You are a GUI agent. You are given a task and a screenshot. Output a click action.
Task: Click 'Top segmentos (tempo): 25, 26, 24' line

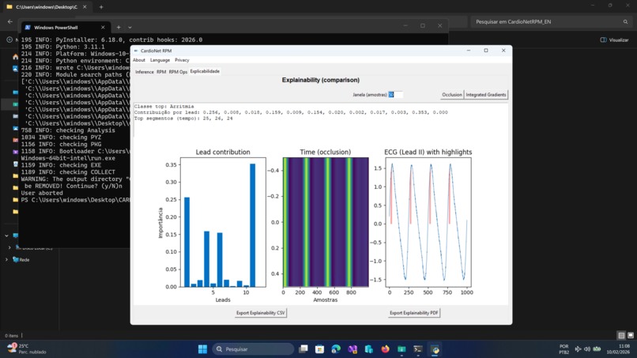tap(183, 119)
